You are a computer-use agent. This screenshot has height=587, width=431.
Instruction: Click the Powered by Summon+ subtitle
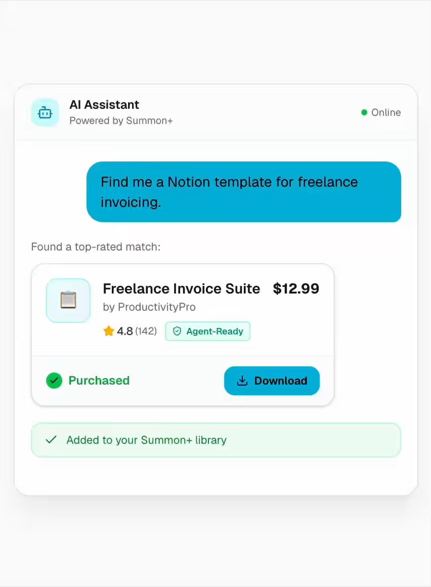(x=121, y=120)
